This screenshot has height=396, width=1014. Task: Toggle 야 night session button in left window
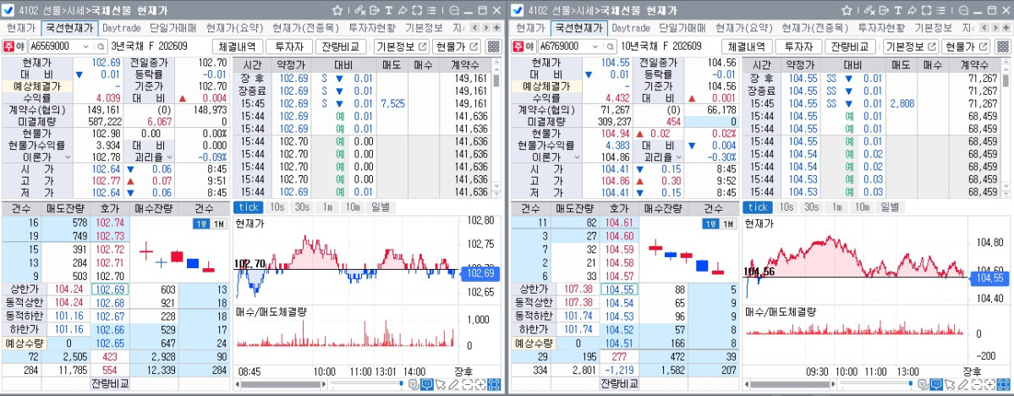pos(20,47)
